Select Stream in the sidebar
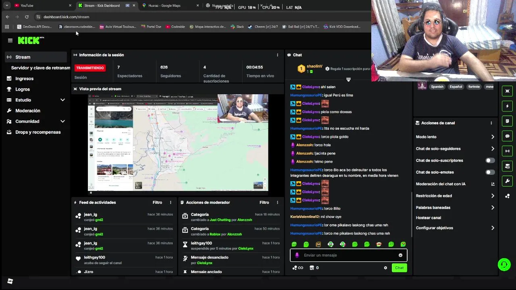The height and width of the screenshot is (290, 516). click(x=36, y=57)
